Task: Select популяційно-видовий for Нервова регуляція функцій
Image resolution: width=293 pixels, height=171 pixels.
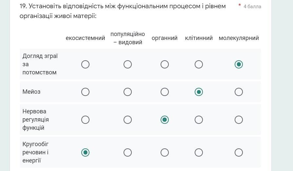Action: [127, 120]
